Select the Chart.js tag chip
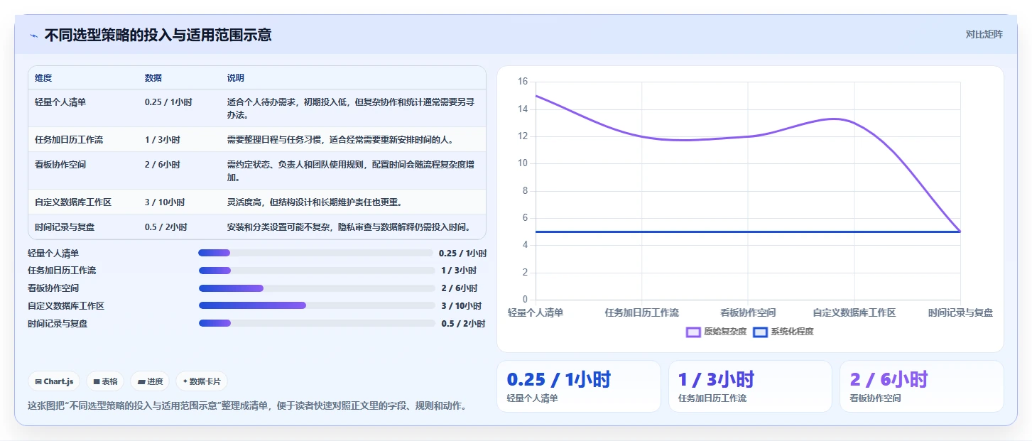1032x441 pixels. [x=55, y=381]
